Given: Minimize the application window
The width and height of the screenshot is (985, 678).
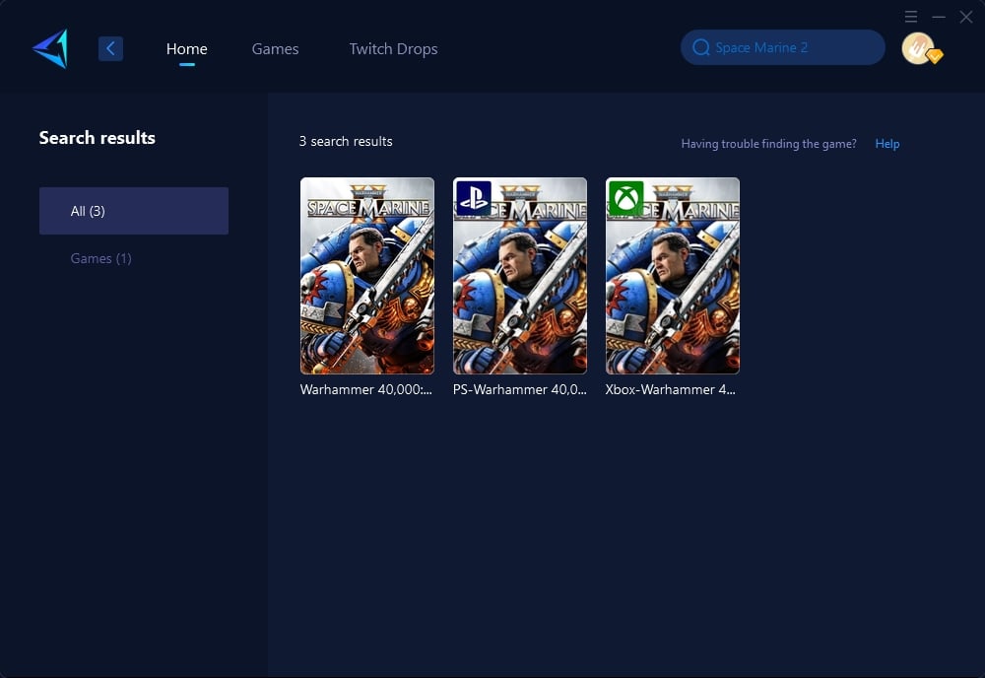Looking at the screenshot, I should tap(939, 17).
